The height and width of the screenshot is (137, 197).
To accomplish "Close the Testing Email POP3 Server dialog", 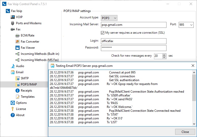I will [x=185, y=132].
